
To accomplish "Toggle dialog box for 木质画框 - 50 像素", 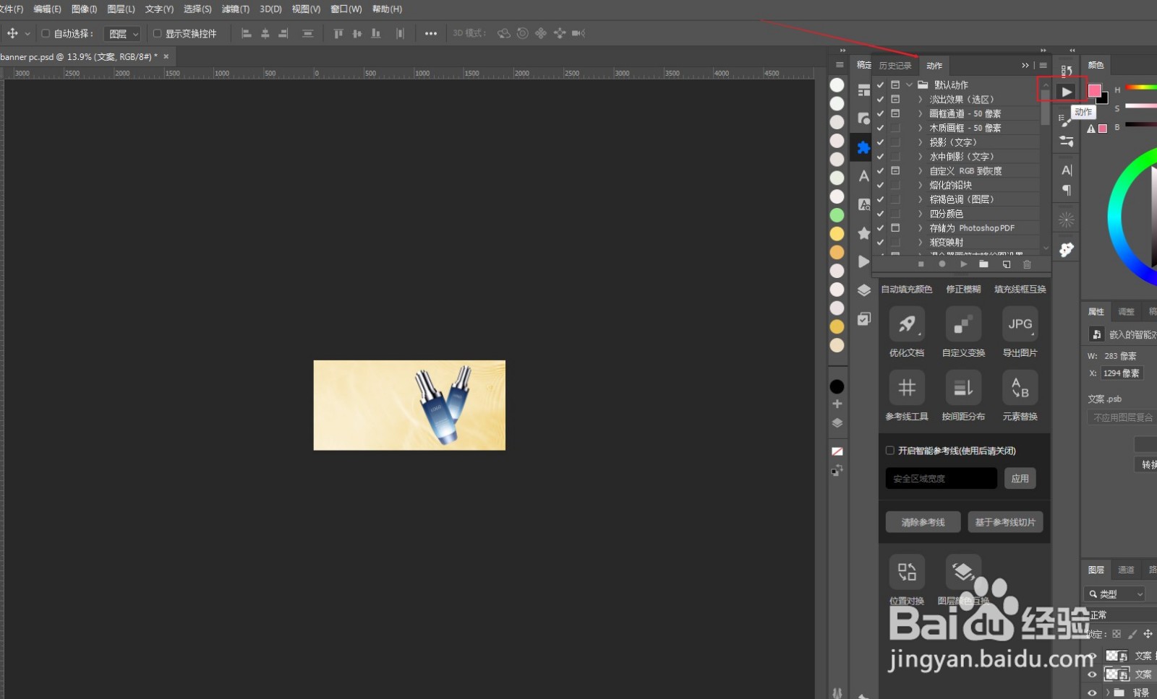I will point(895,128).
